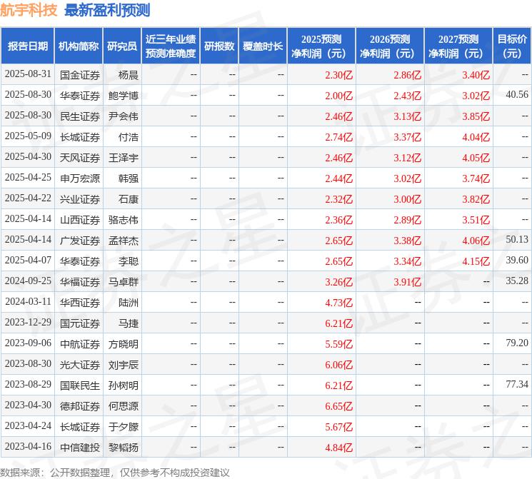532x479 pixels.
Task: Click the 3.13亿 forecast value
Action: (x=407, y=116)
